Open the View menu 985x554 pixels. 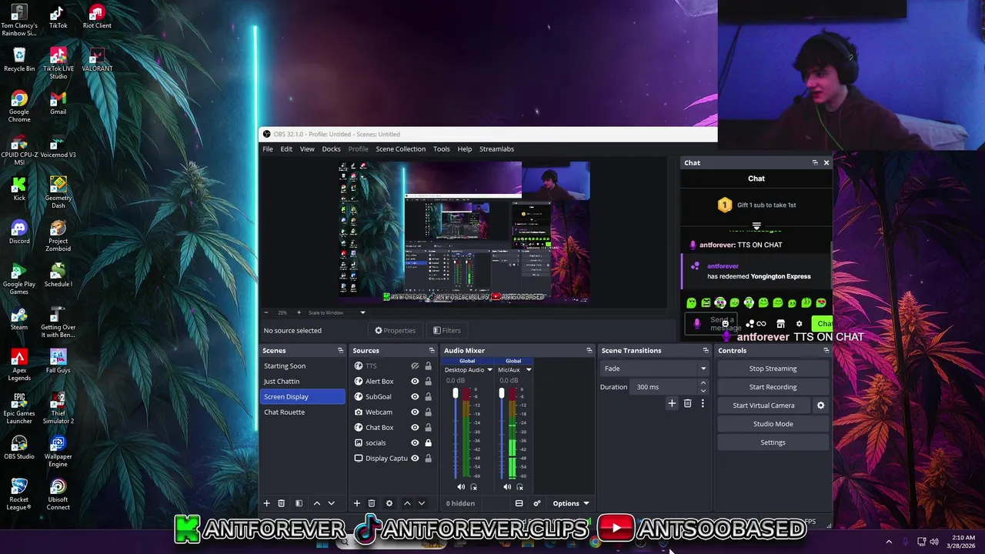[307, 149]
